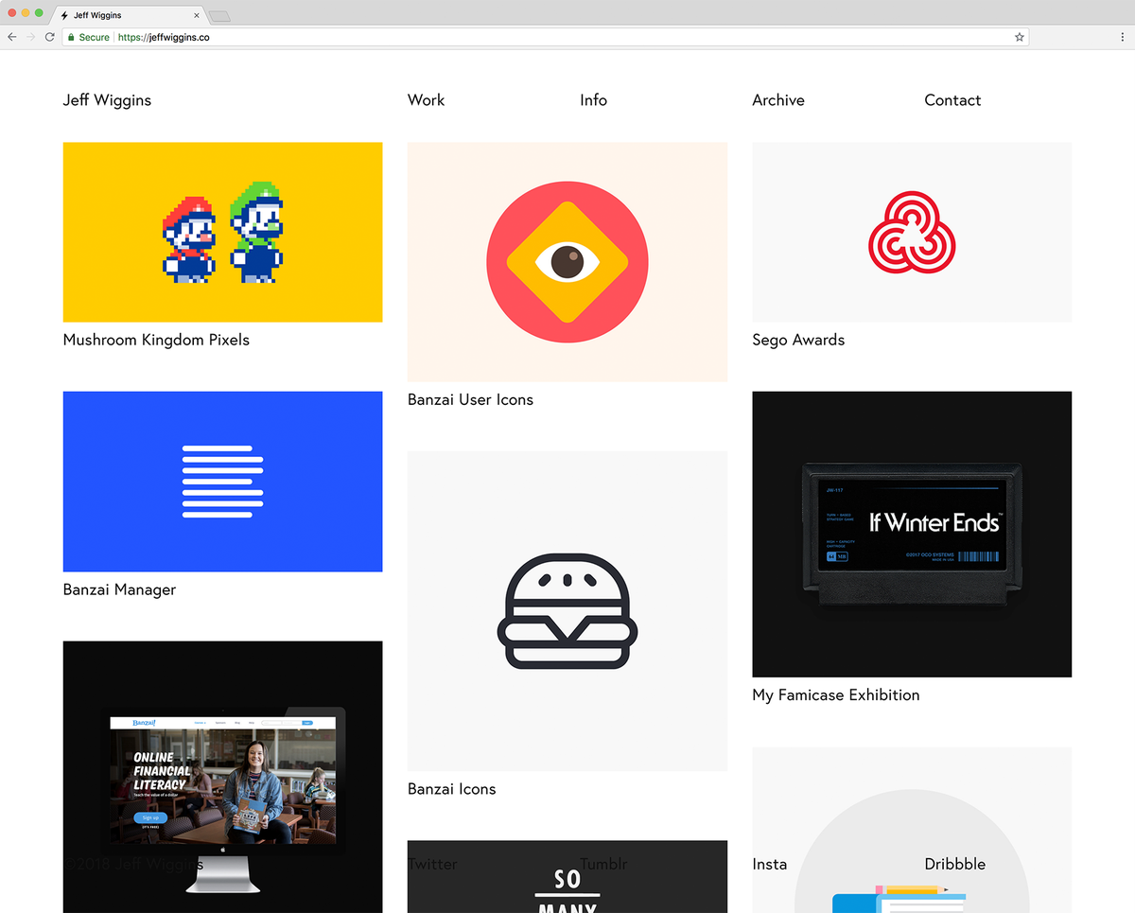Close the Jeff Wiggins browser tab

(197, 16)
